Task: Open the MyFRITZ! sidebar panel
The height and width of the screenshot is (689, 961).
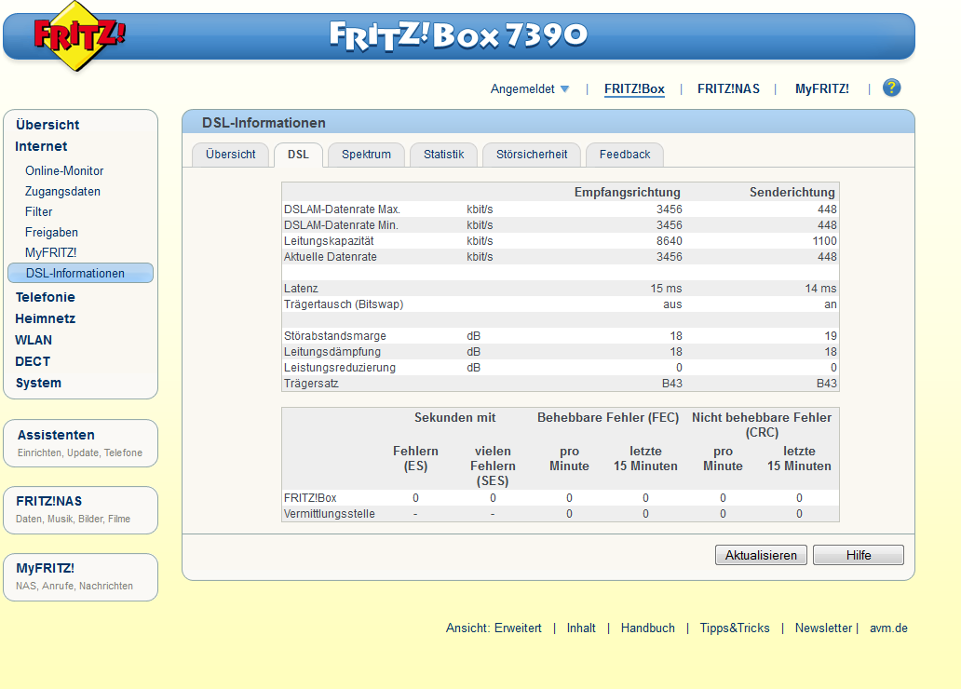Action: click(80, 577)
